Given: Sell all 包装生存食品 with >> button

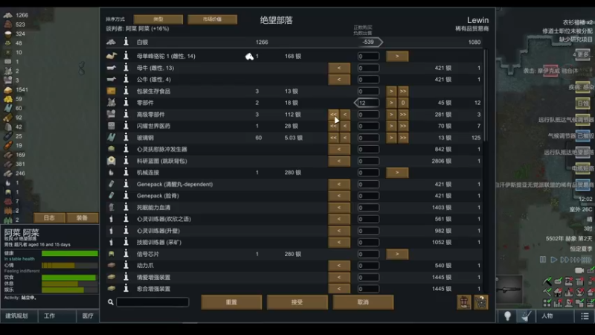Looking at the screenshot, I should point(403,91).
